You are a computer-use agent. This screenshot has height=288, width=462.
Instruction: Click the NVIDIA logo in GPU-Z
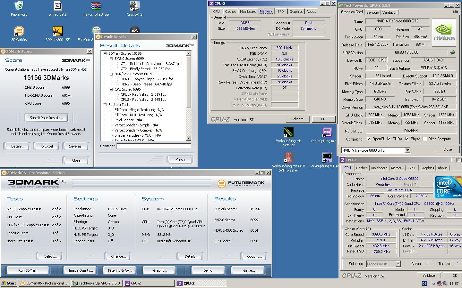(x=444, y=32)
